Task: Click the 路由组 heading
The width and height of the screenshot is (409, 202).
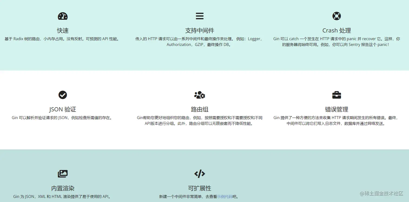Action: (200, 109)
